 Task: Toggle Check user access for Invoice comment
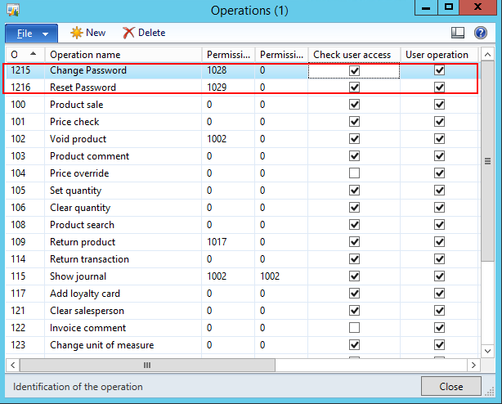pos(354,328)
